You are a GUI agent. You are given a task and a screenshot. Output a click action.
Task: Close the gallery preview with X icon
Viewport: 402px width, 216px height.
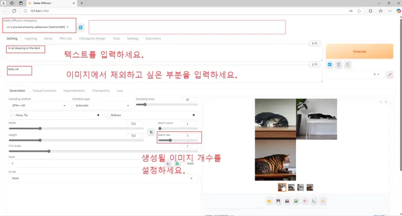tap(386, 102)
